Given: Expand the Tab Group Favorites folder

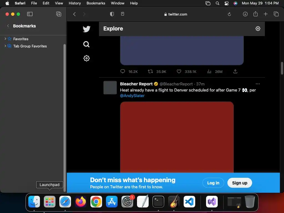Looking at the screenshot, I should coord(5,46).
